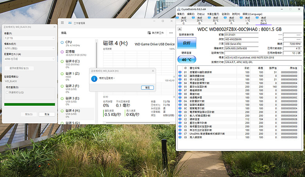Click status icon for attribute C2 row
The height and width of the screenshot is (177, 305).
pos(180,119)
